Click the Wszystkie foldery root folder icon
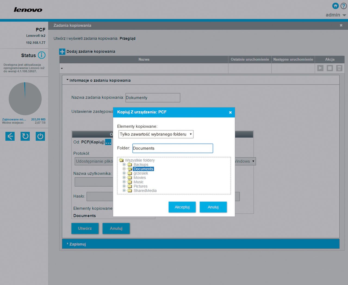Image resolution: width=348 pixels, height=285 pixels. (x=122, y=160)
